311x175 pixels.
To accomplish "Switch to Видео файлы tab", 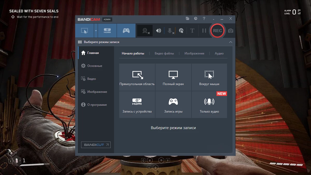I will tap(164, 53).
